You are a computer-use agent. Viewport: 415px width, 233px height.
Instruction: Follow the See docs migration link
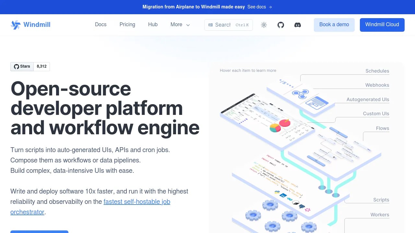[256, 7]
